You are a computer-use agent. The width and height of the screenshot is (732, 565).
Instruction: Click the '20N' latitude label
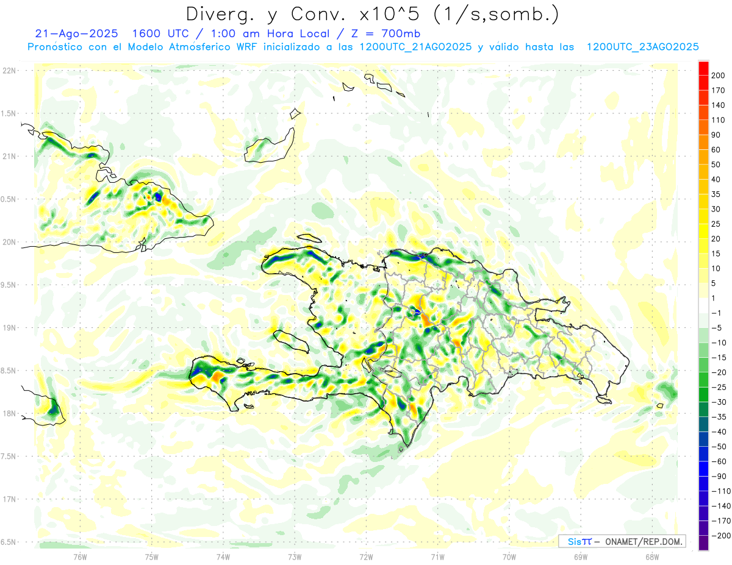(9, 242)
